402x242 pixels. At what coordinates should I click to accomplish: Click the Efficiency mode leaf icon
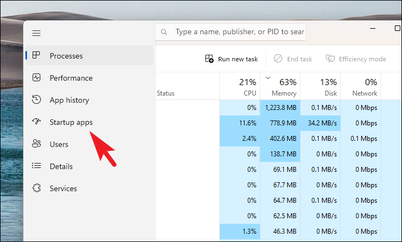(330, 59)
